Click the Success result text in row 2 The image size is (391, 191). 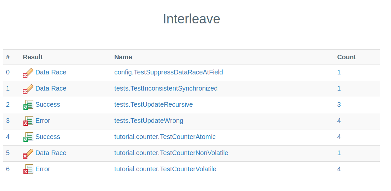point(48,104)
